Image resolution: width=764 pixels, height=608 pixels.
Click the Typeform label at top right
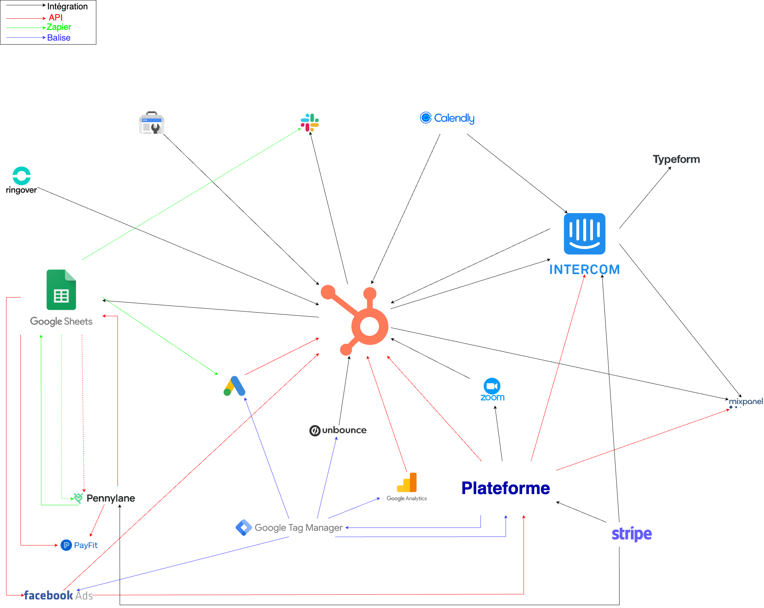click(x=676, y=159)
